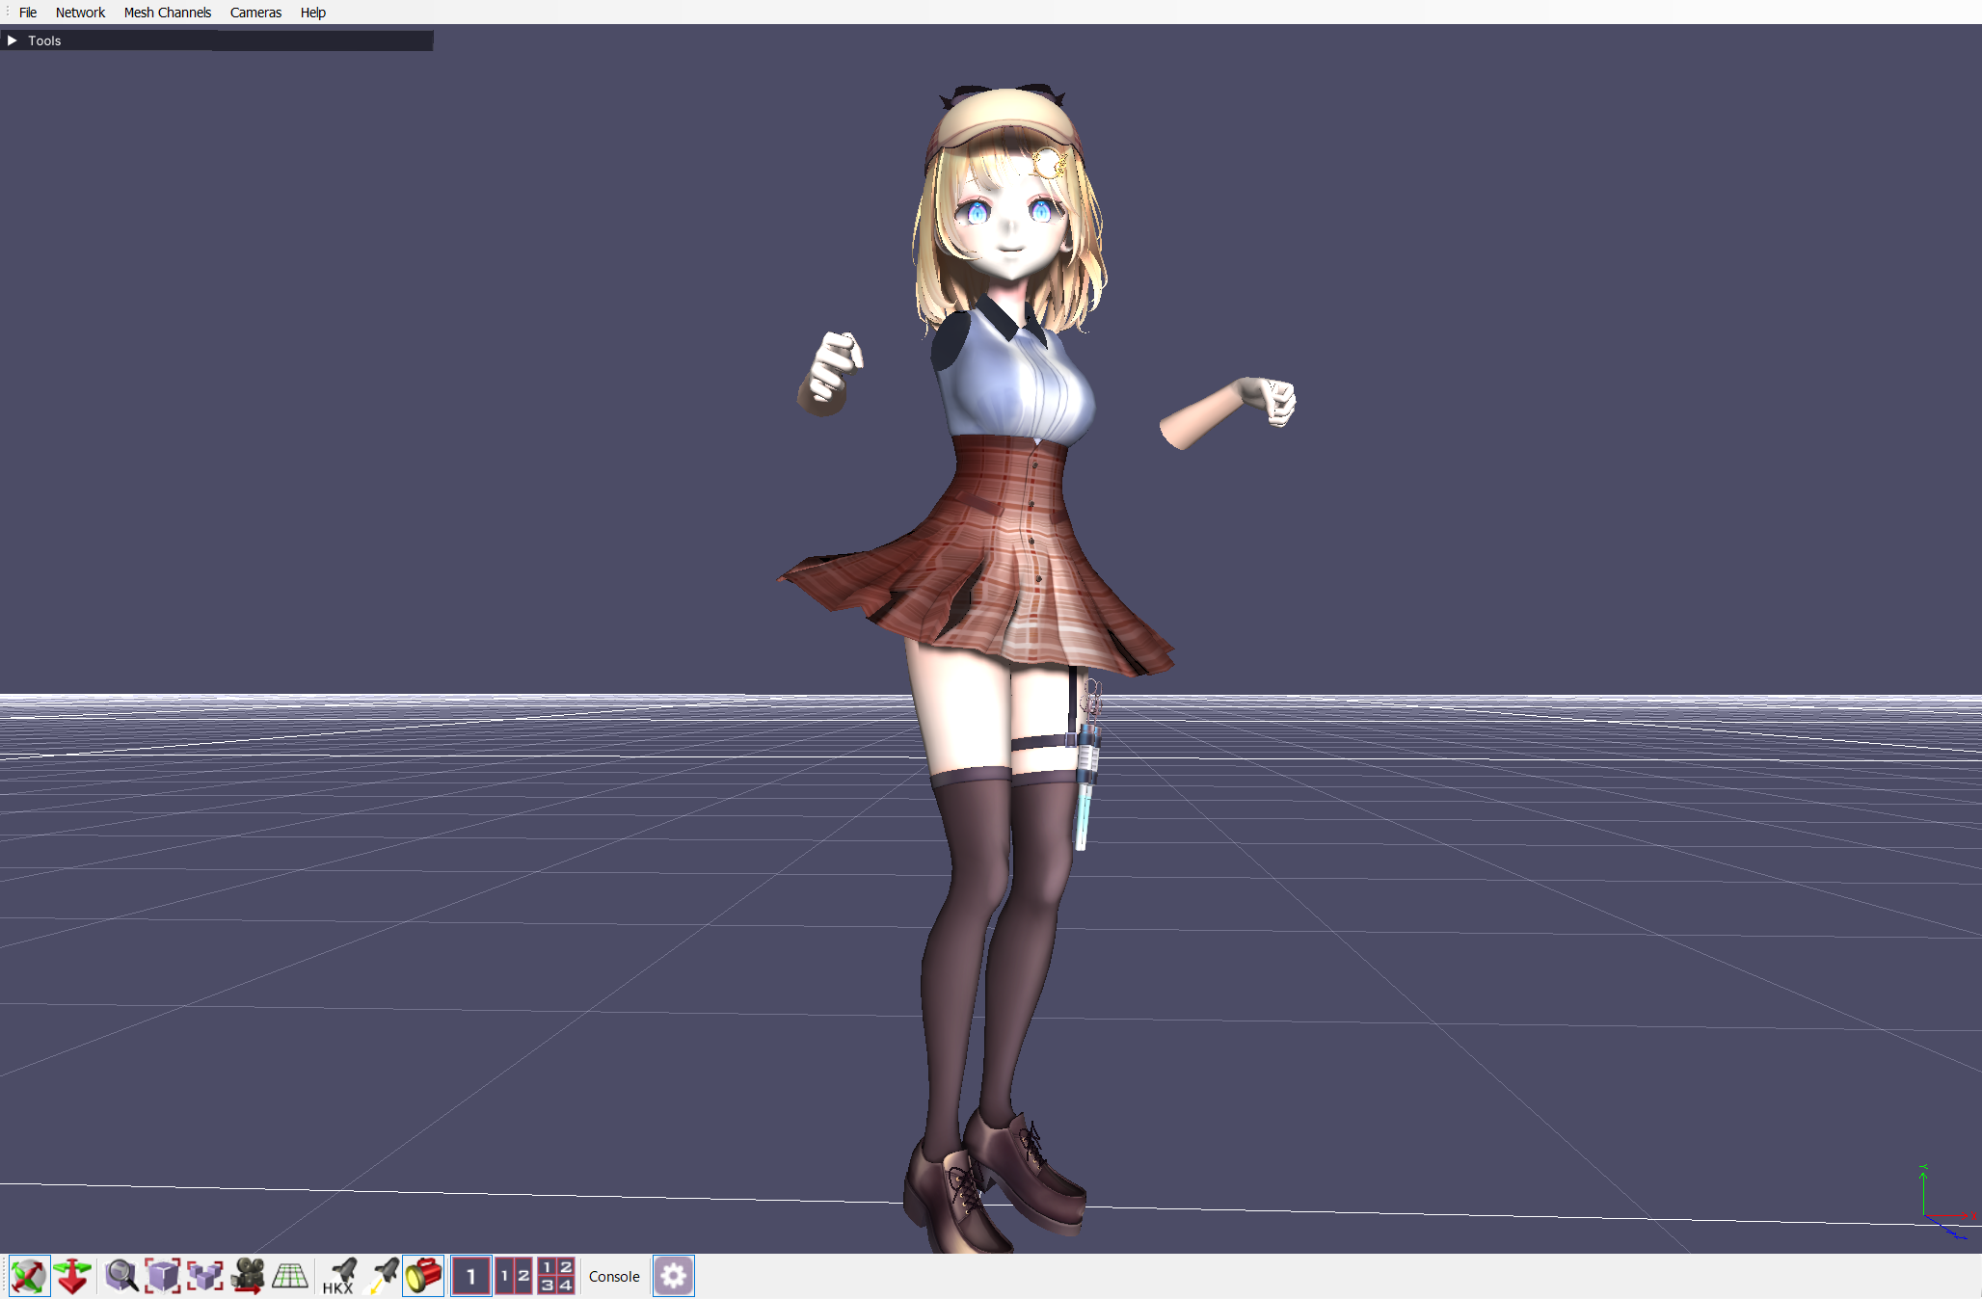Open the File menu
This screenshot has height=1299, width=1982.
click(x=28, y=13)
